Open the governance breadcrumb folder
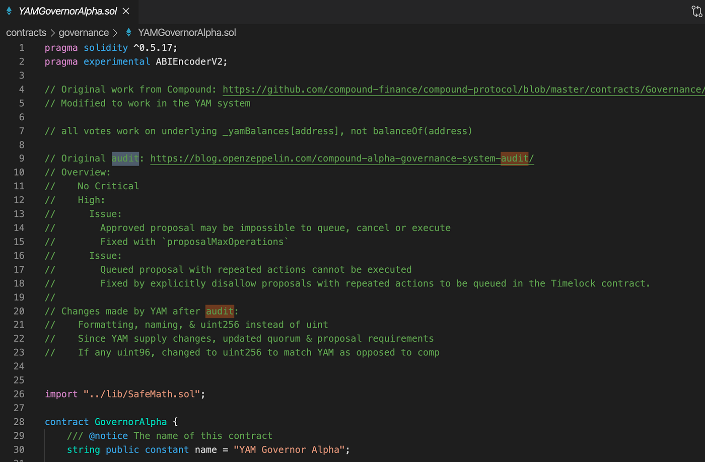 (84, 33)
